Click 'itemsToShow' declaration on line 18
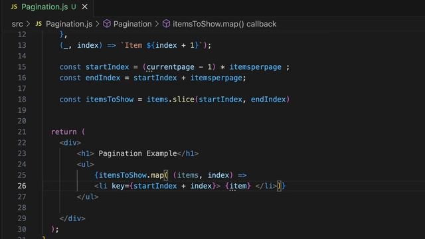 (x=110, y=100)
